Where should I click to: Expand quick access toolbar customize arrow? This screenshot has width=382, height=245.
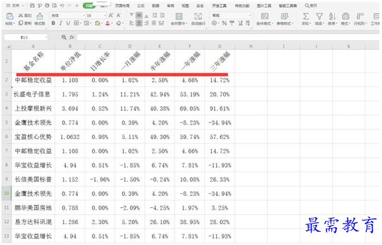pos(77,5)
